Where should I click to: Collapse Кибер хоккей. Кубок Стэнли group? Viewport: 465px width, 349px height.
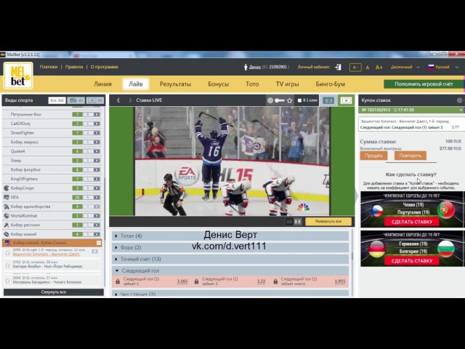(x=99, y=243)
